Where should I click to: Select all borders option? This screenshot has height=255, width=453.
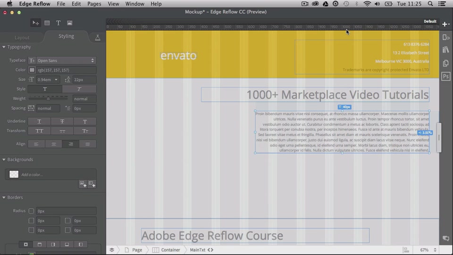point(25,245)
